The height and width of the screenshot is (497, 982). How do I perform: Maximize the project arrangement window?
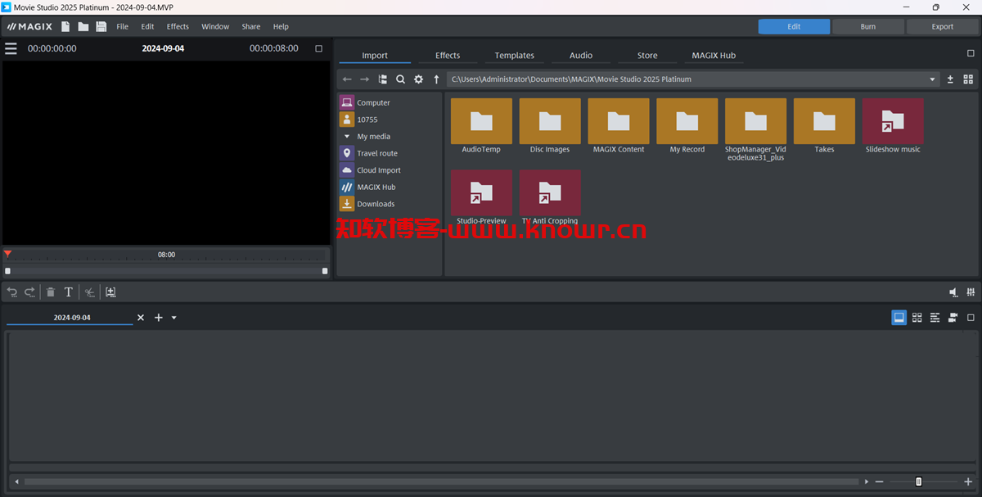pos(971,317)
